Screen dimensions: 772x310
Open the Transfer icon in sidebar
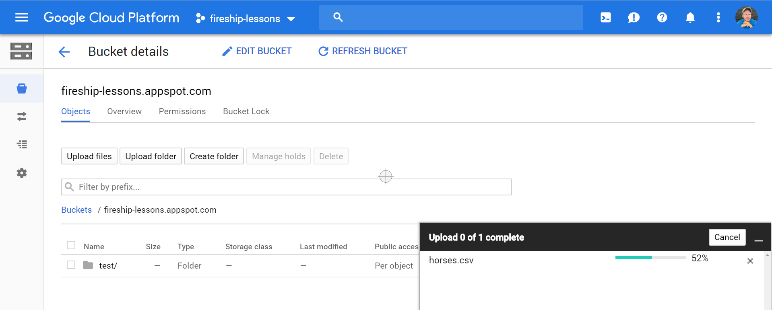pos(22,117)
